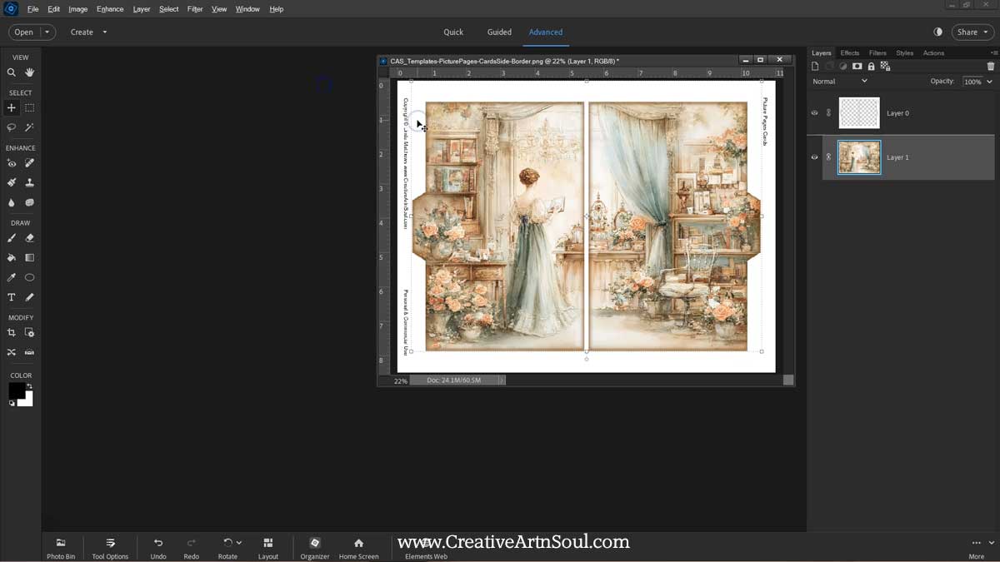Image resolution: width=1000 pixels, height=562 pixels.
Task: Launch the Organizer
Action: (315, 549)
